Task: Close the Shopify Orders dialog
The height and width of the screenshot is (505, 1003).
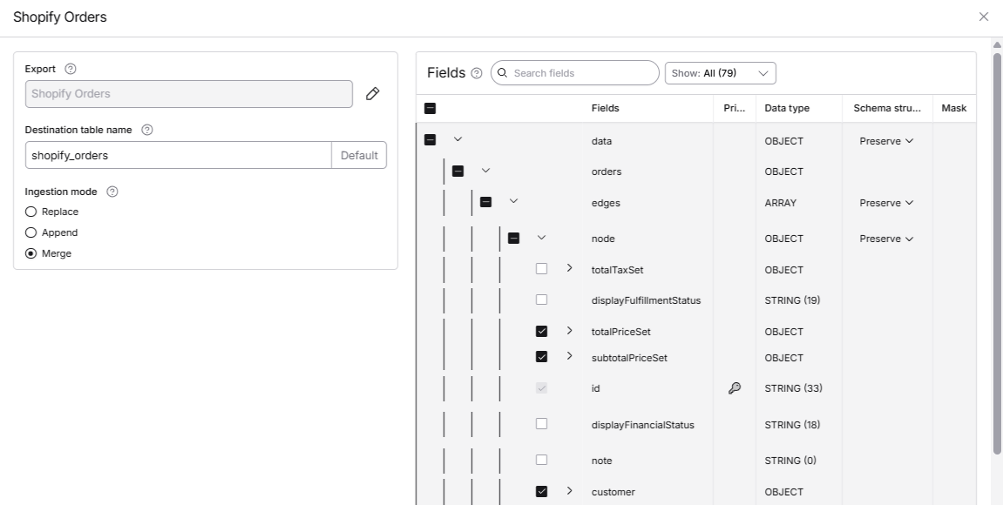Action: click(984, 17)
